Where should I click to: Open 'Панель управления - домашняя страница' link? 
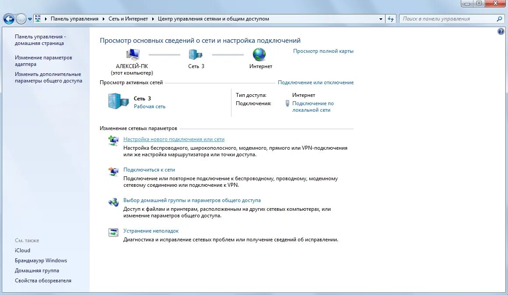40,40
